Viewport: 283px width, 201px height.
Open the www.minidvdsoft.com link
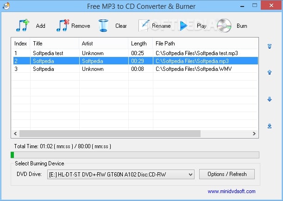pyautogui.click(x=232, y=191)
